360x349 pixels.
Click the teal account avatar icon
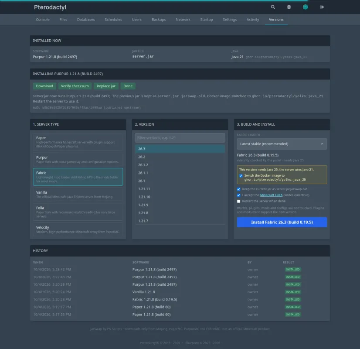[305, 7]
